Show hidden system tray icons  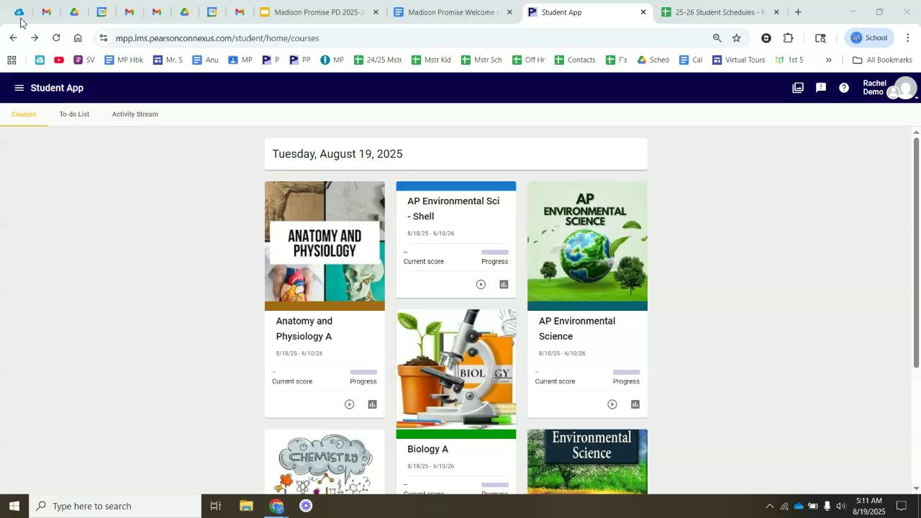[x=769, y=506]
